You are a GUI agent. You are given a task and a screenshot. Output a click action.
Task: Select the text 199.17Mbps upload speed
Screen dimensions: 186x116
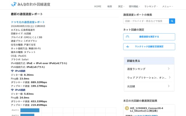(x=39, y=86)
